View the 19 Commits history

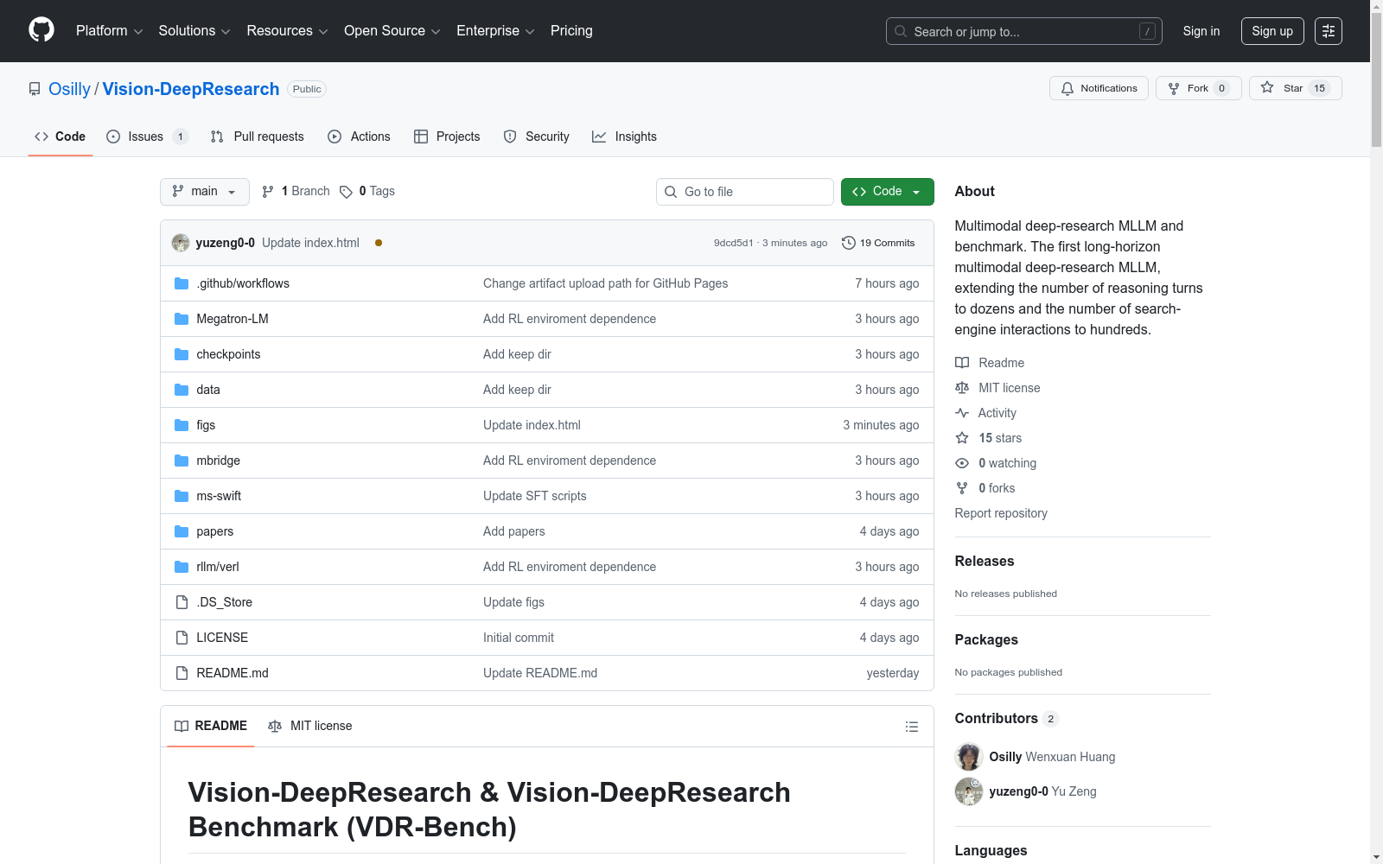click(x=878, y=243)
